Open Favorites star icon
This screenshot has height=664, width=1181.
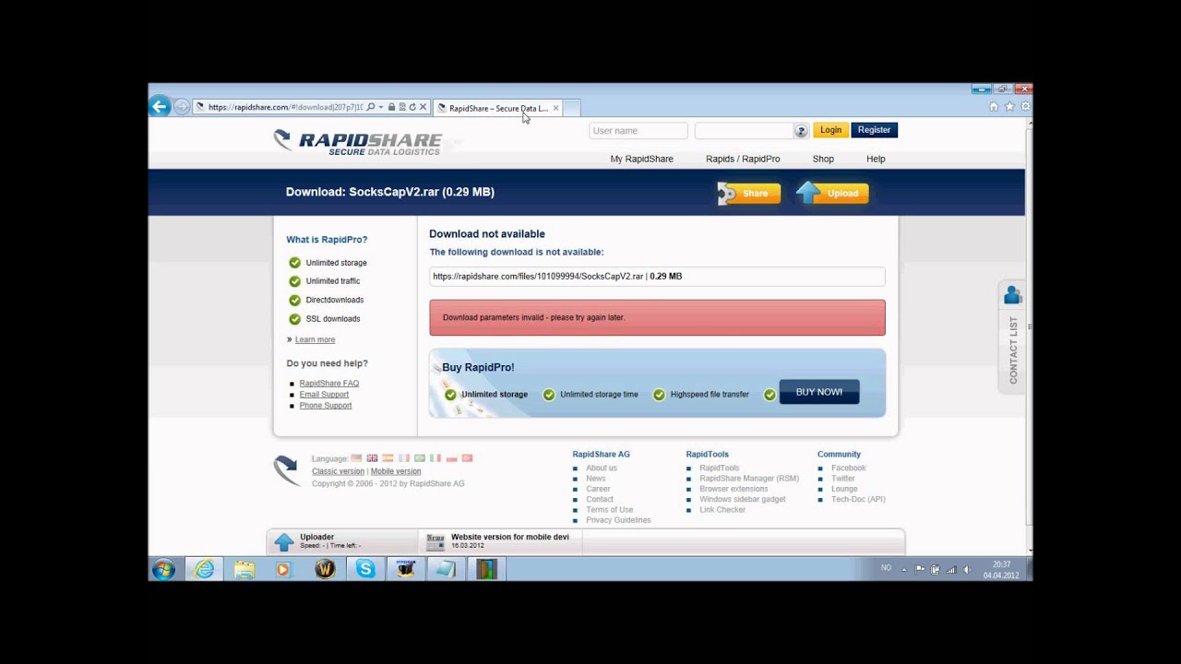1009,107
